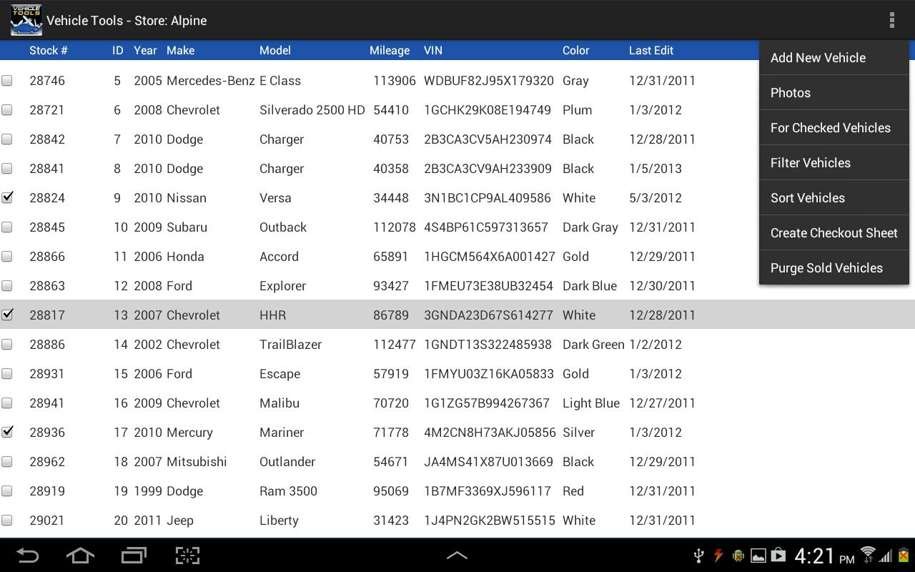Tap the Play Store notification icon

pos(778,556)
